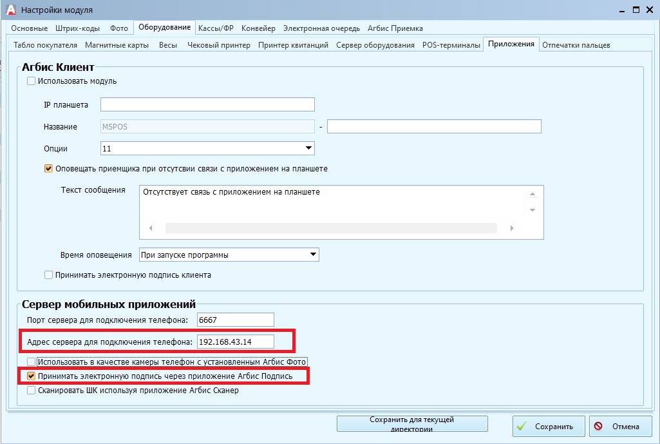Screen dimensions: 660x444
Task: Open the Штрих-коды tab
Action: tap(77, 28)
